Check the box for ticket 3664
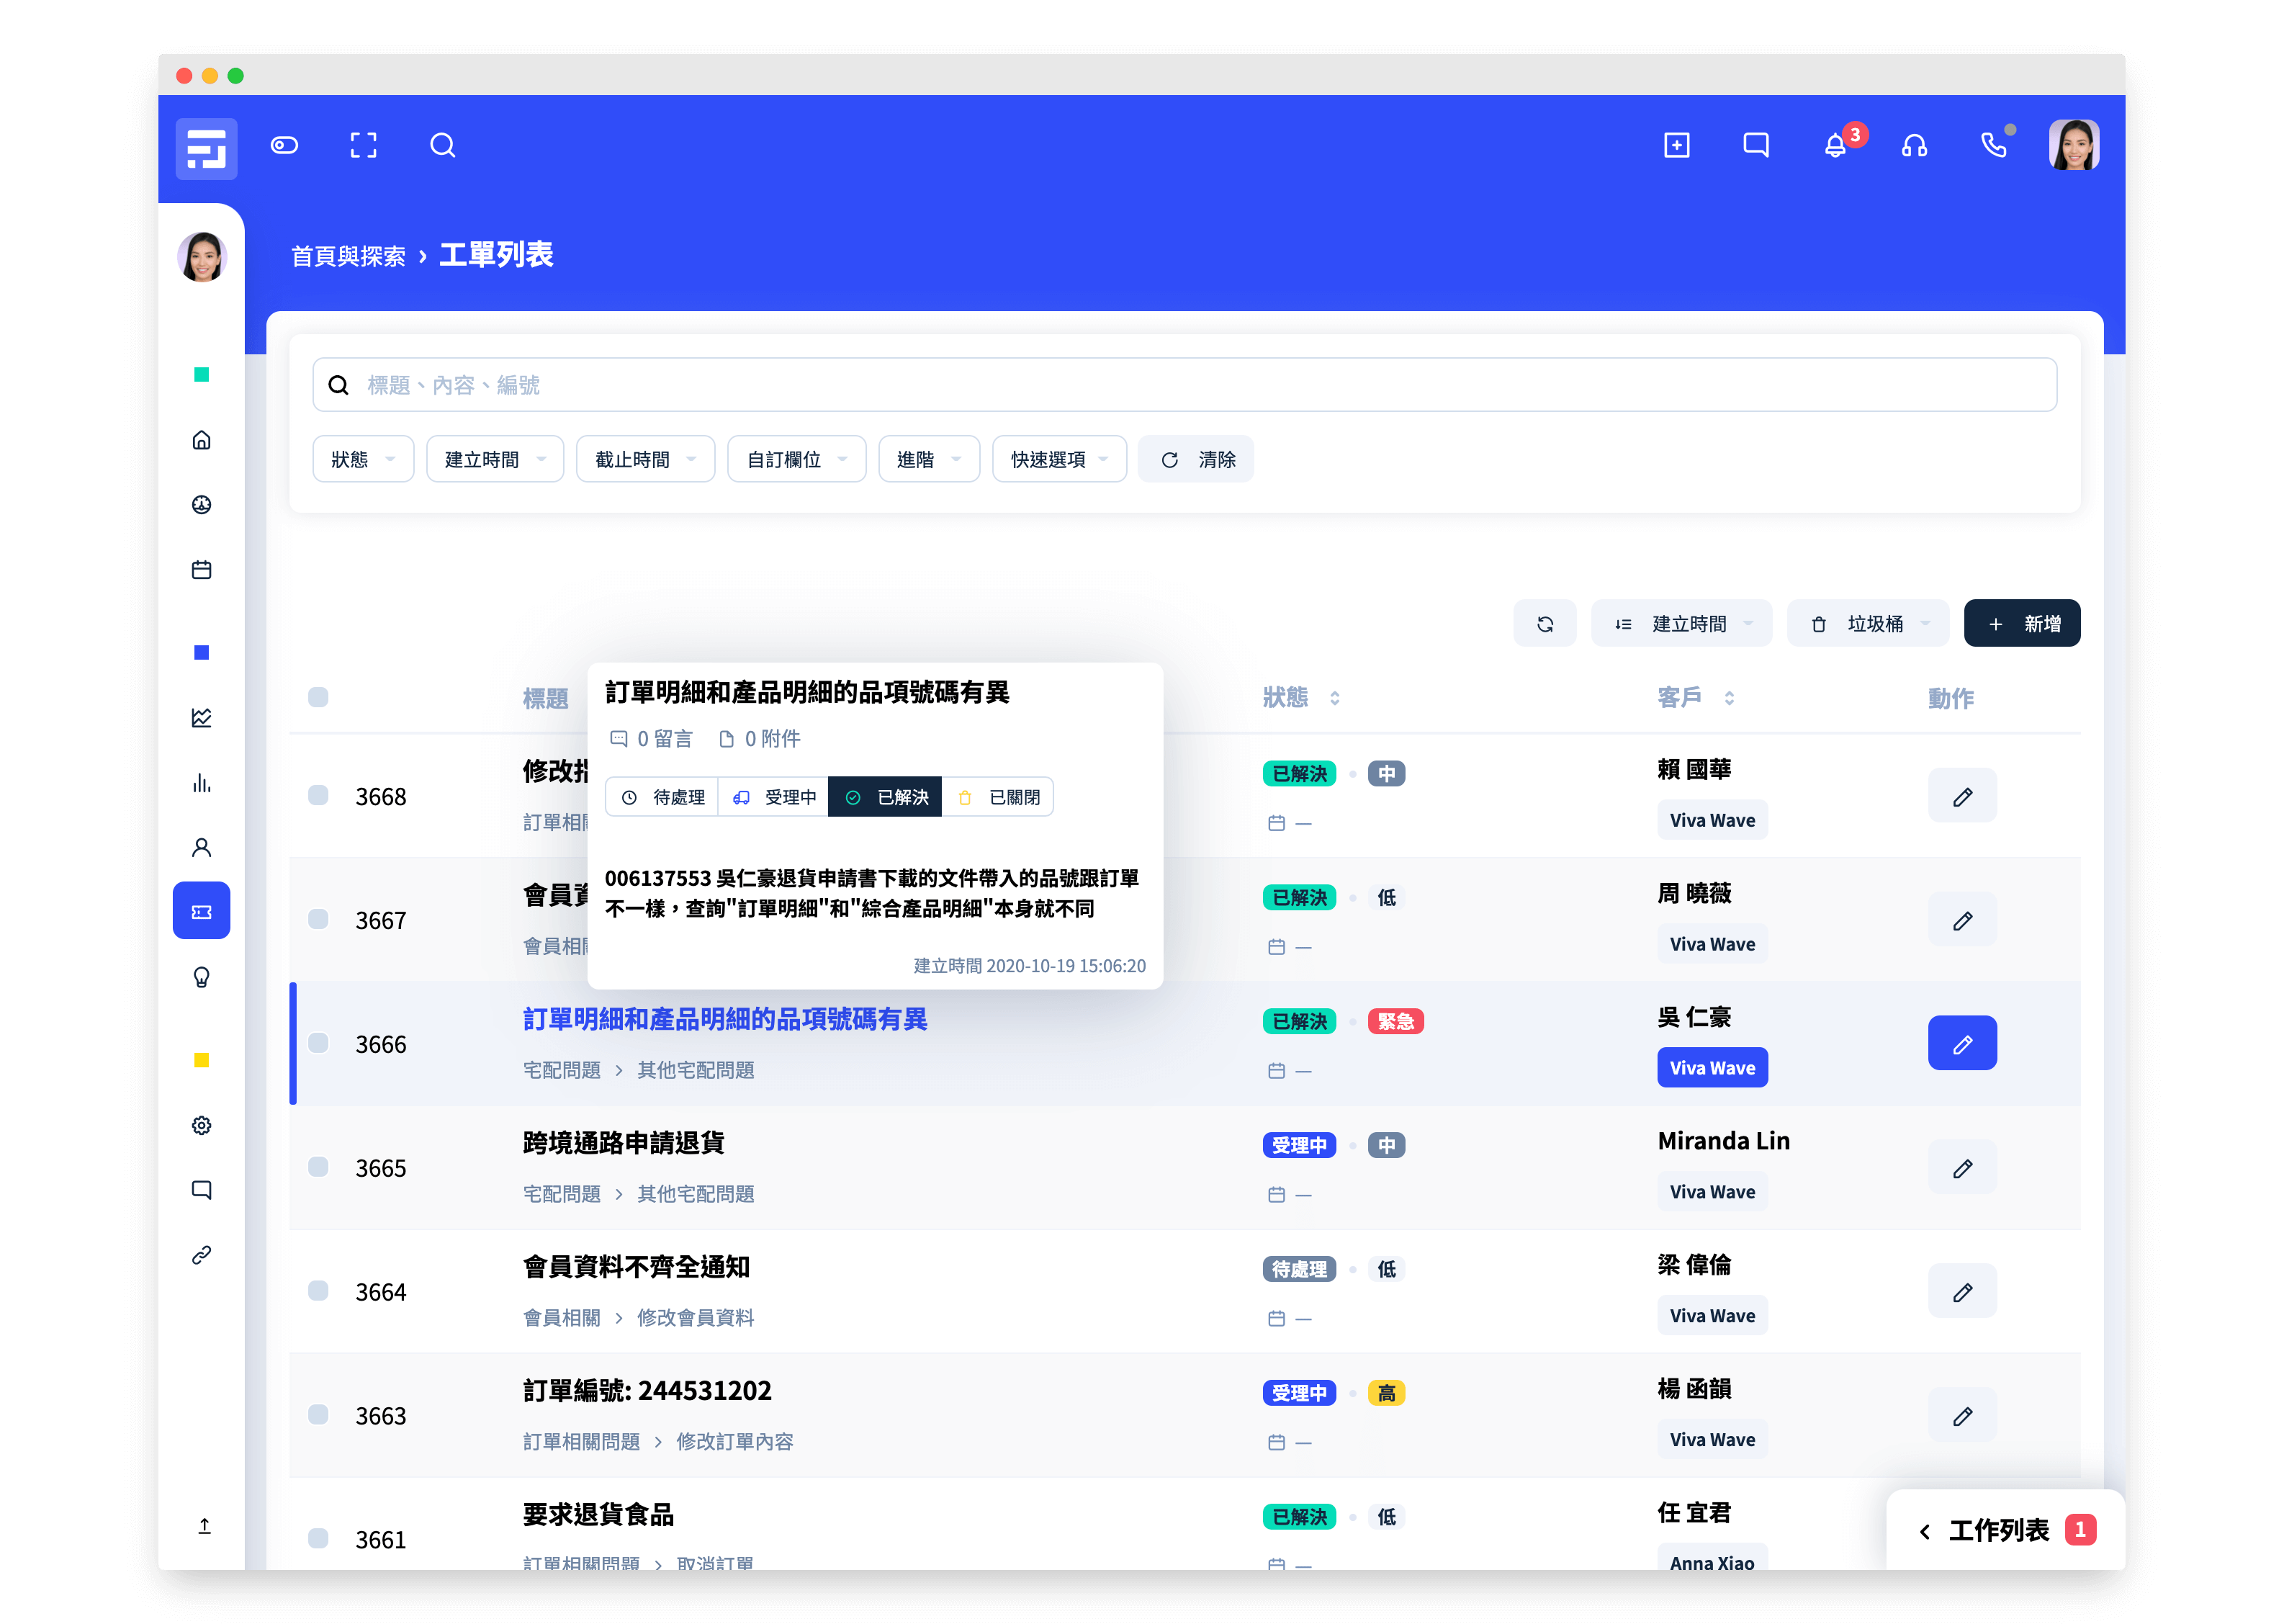Image resolution: width=2284 pixels, height=1624 pixels. coord(318,1292)
